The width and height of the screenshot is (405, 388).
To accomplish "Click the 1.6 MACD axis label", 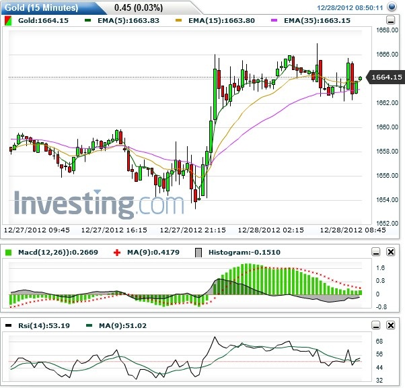I will pos(380,267).
